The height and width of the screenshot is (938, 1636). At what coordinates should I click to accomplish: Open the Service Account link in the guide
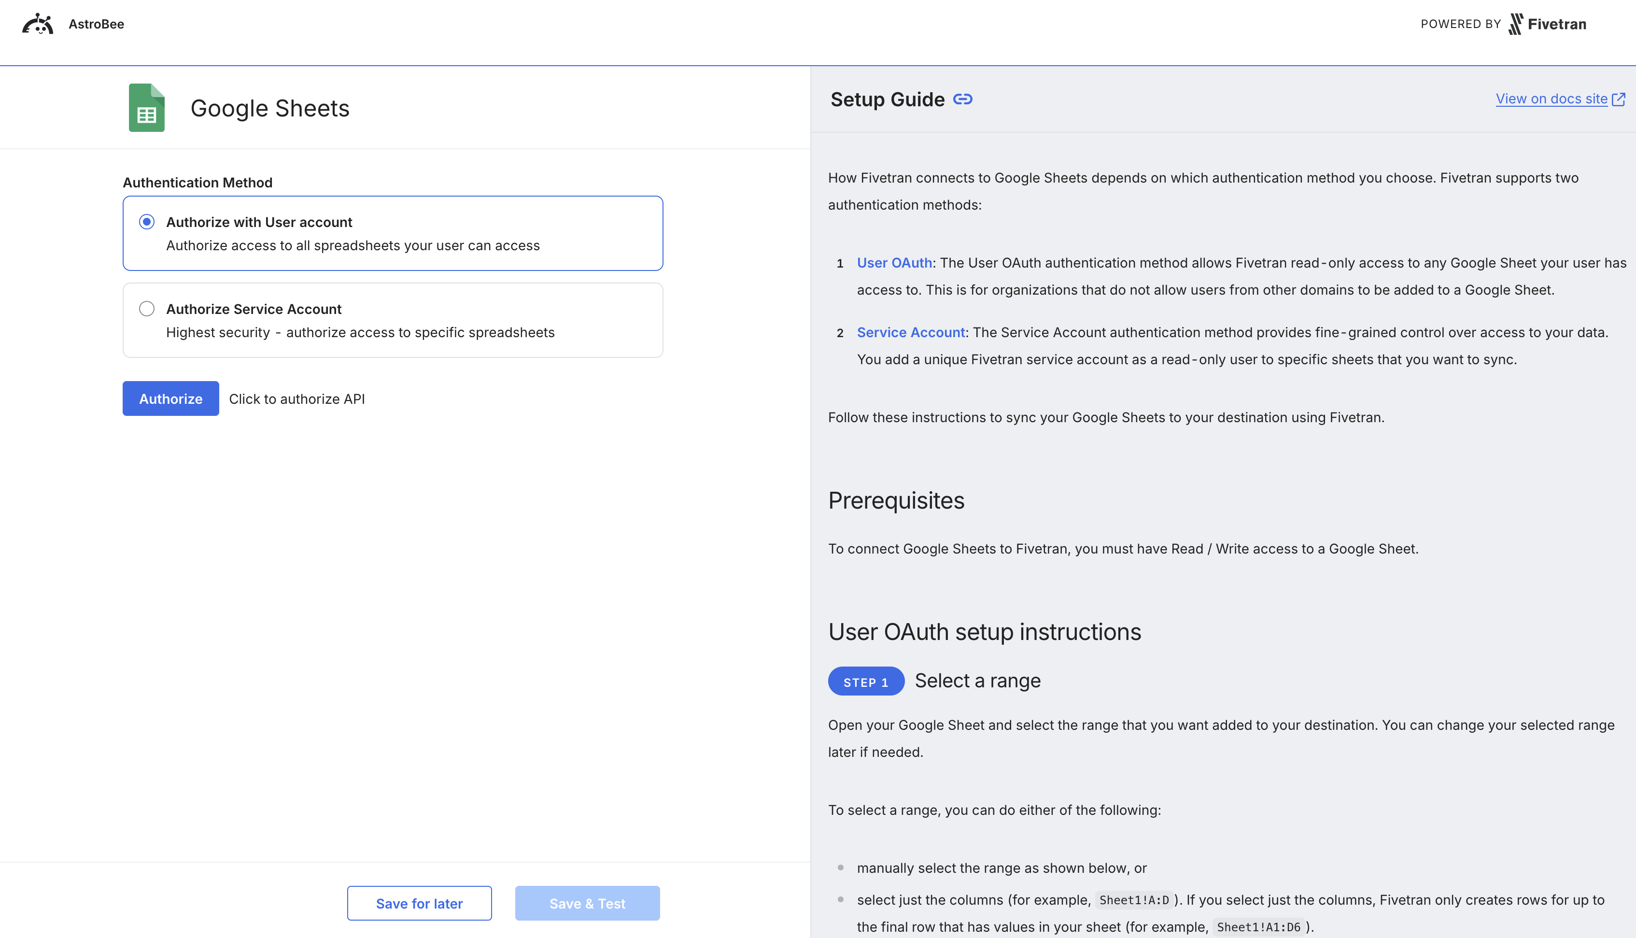tap(910, 332)
